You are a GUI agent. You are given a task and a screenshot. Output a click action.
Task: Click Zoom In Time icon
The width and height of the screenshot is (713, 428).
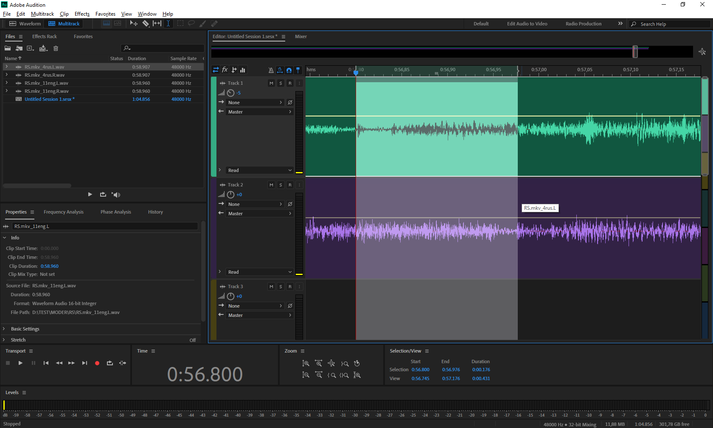pos(319,364)
